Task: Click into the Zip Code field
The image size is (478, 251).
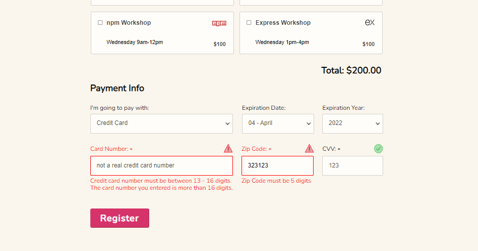Action: coord(278,165)
